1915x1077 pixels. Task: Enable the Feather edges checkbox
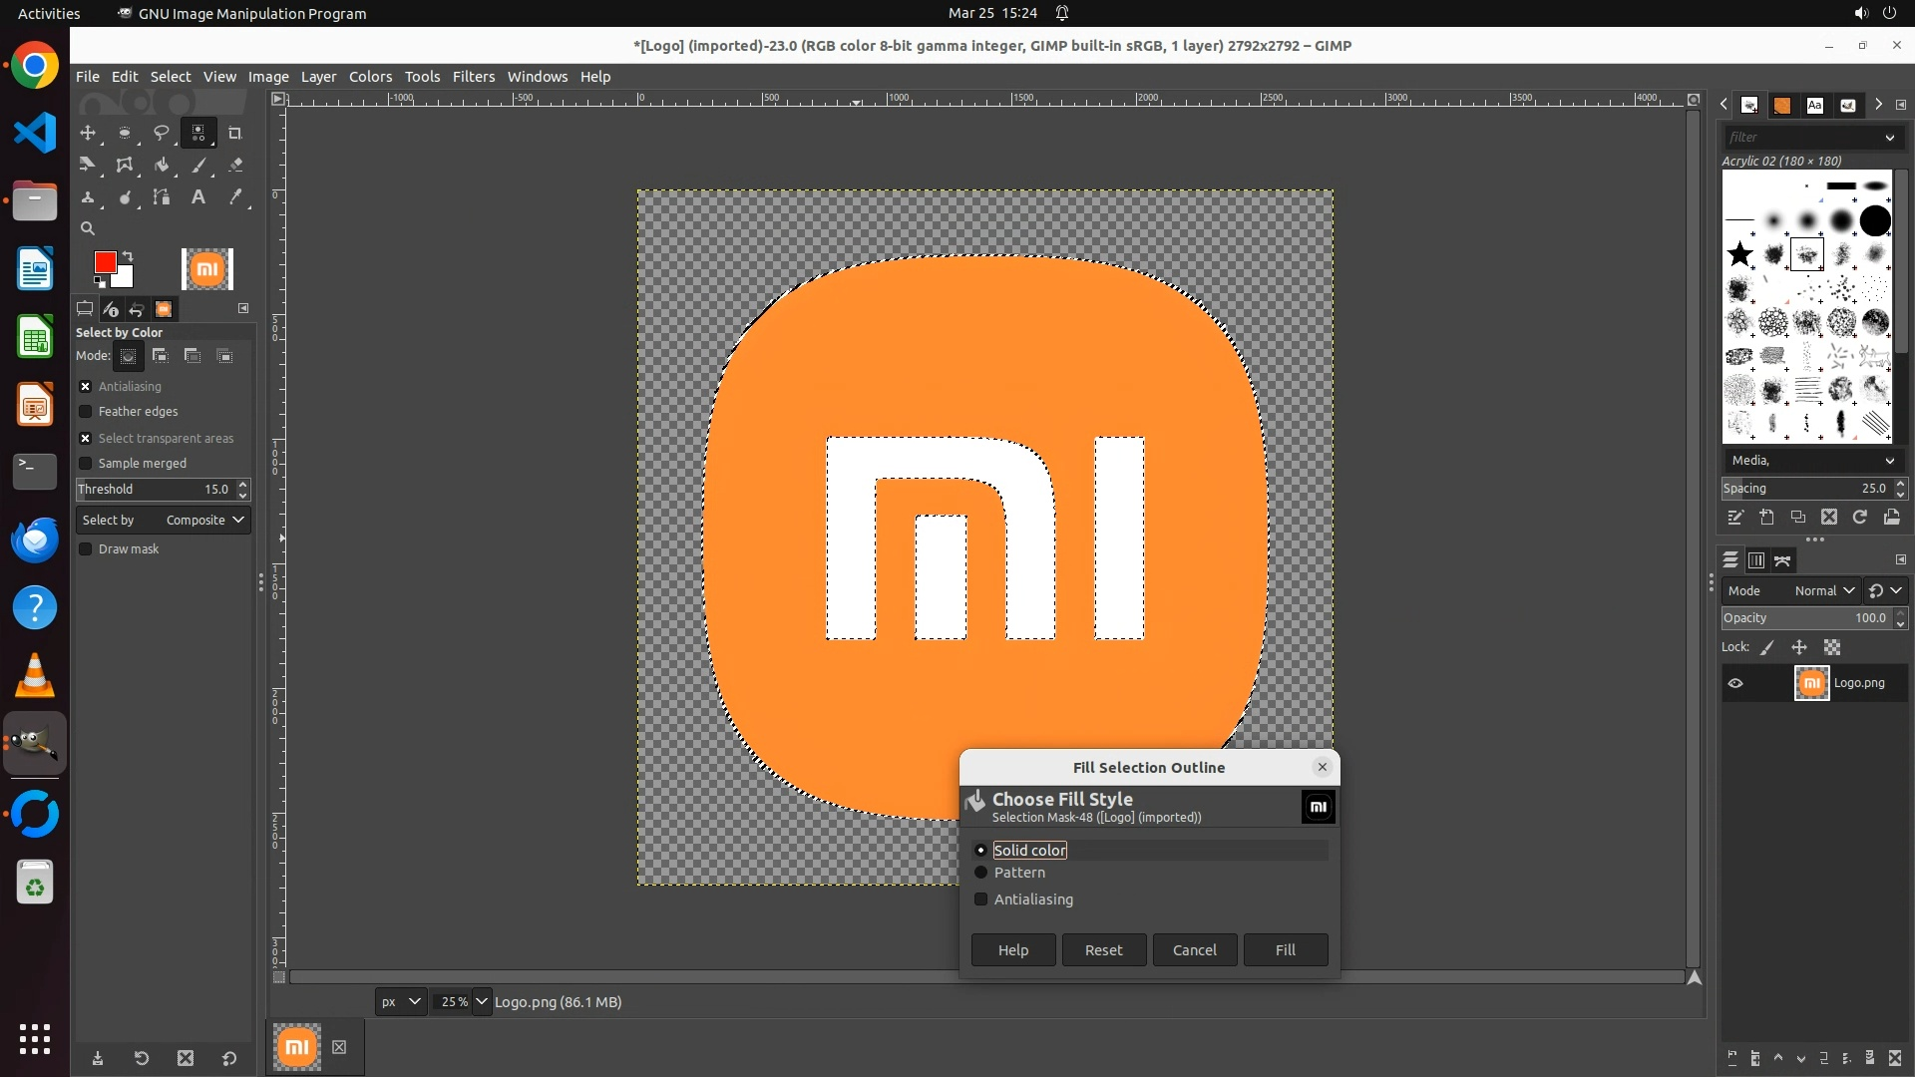coord(86,412)
